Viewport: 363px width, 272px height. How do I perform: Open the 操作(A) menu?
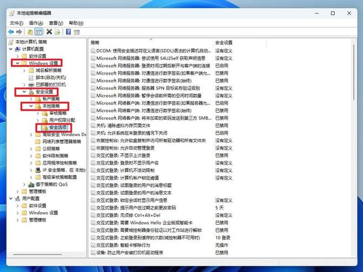click(x=36, y=23)
